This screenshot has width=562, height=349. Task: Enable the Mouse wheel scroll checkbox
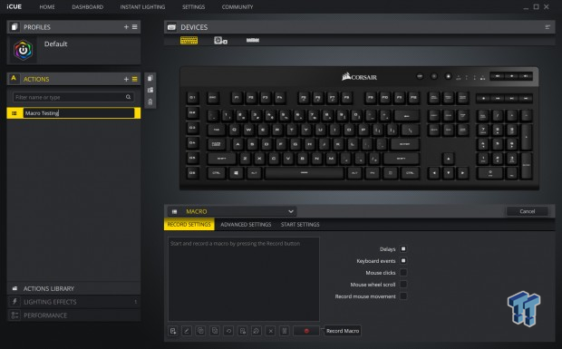tap(403, 284)
